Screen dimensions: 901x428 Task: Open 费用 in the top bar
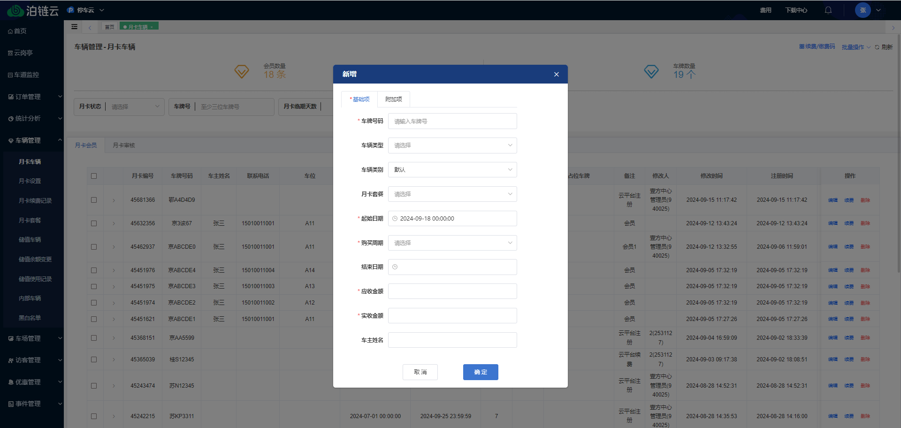pyautogui.click(x=765, y=10)
